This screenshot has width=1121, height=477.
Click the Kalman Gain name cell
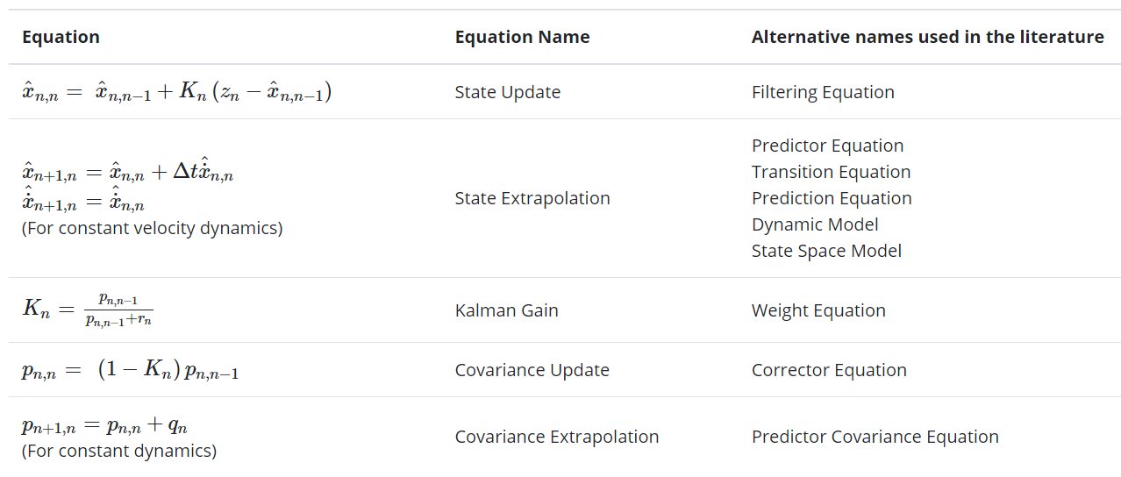[507, 310]
